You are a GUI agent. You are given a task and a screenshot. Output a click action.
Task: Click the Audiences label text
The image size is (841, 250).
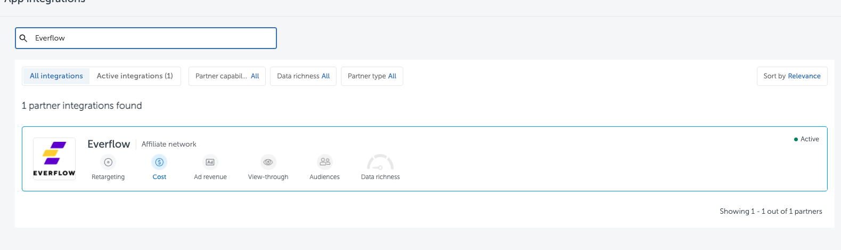324,177
